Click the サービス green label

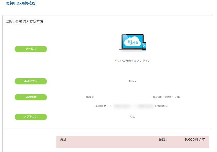pyautogui.click(x=31, y=49)
